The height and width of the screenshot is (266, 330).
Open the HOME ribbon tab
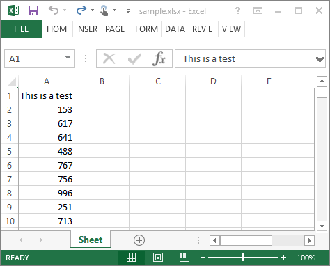(57, 29)
